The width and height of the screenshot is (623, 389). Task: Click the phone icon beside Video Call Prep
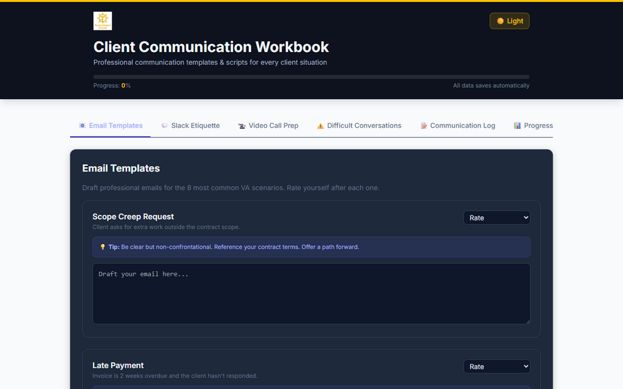point(242,126)
